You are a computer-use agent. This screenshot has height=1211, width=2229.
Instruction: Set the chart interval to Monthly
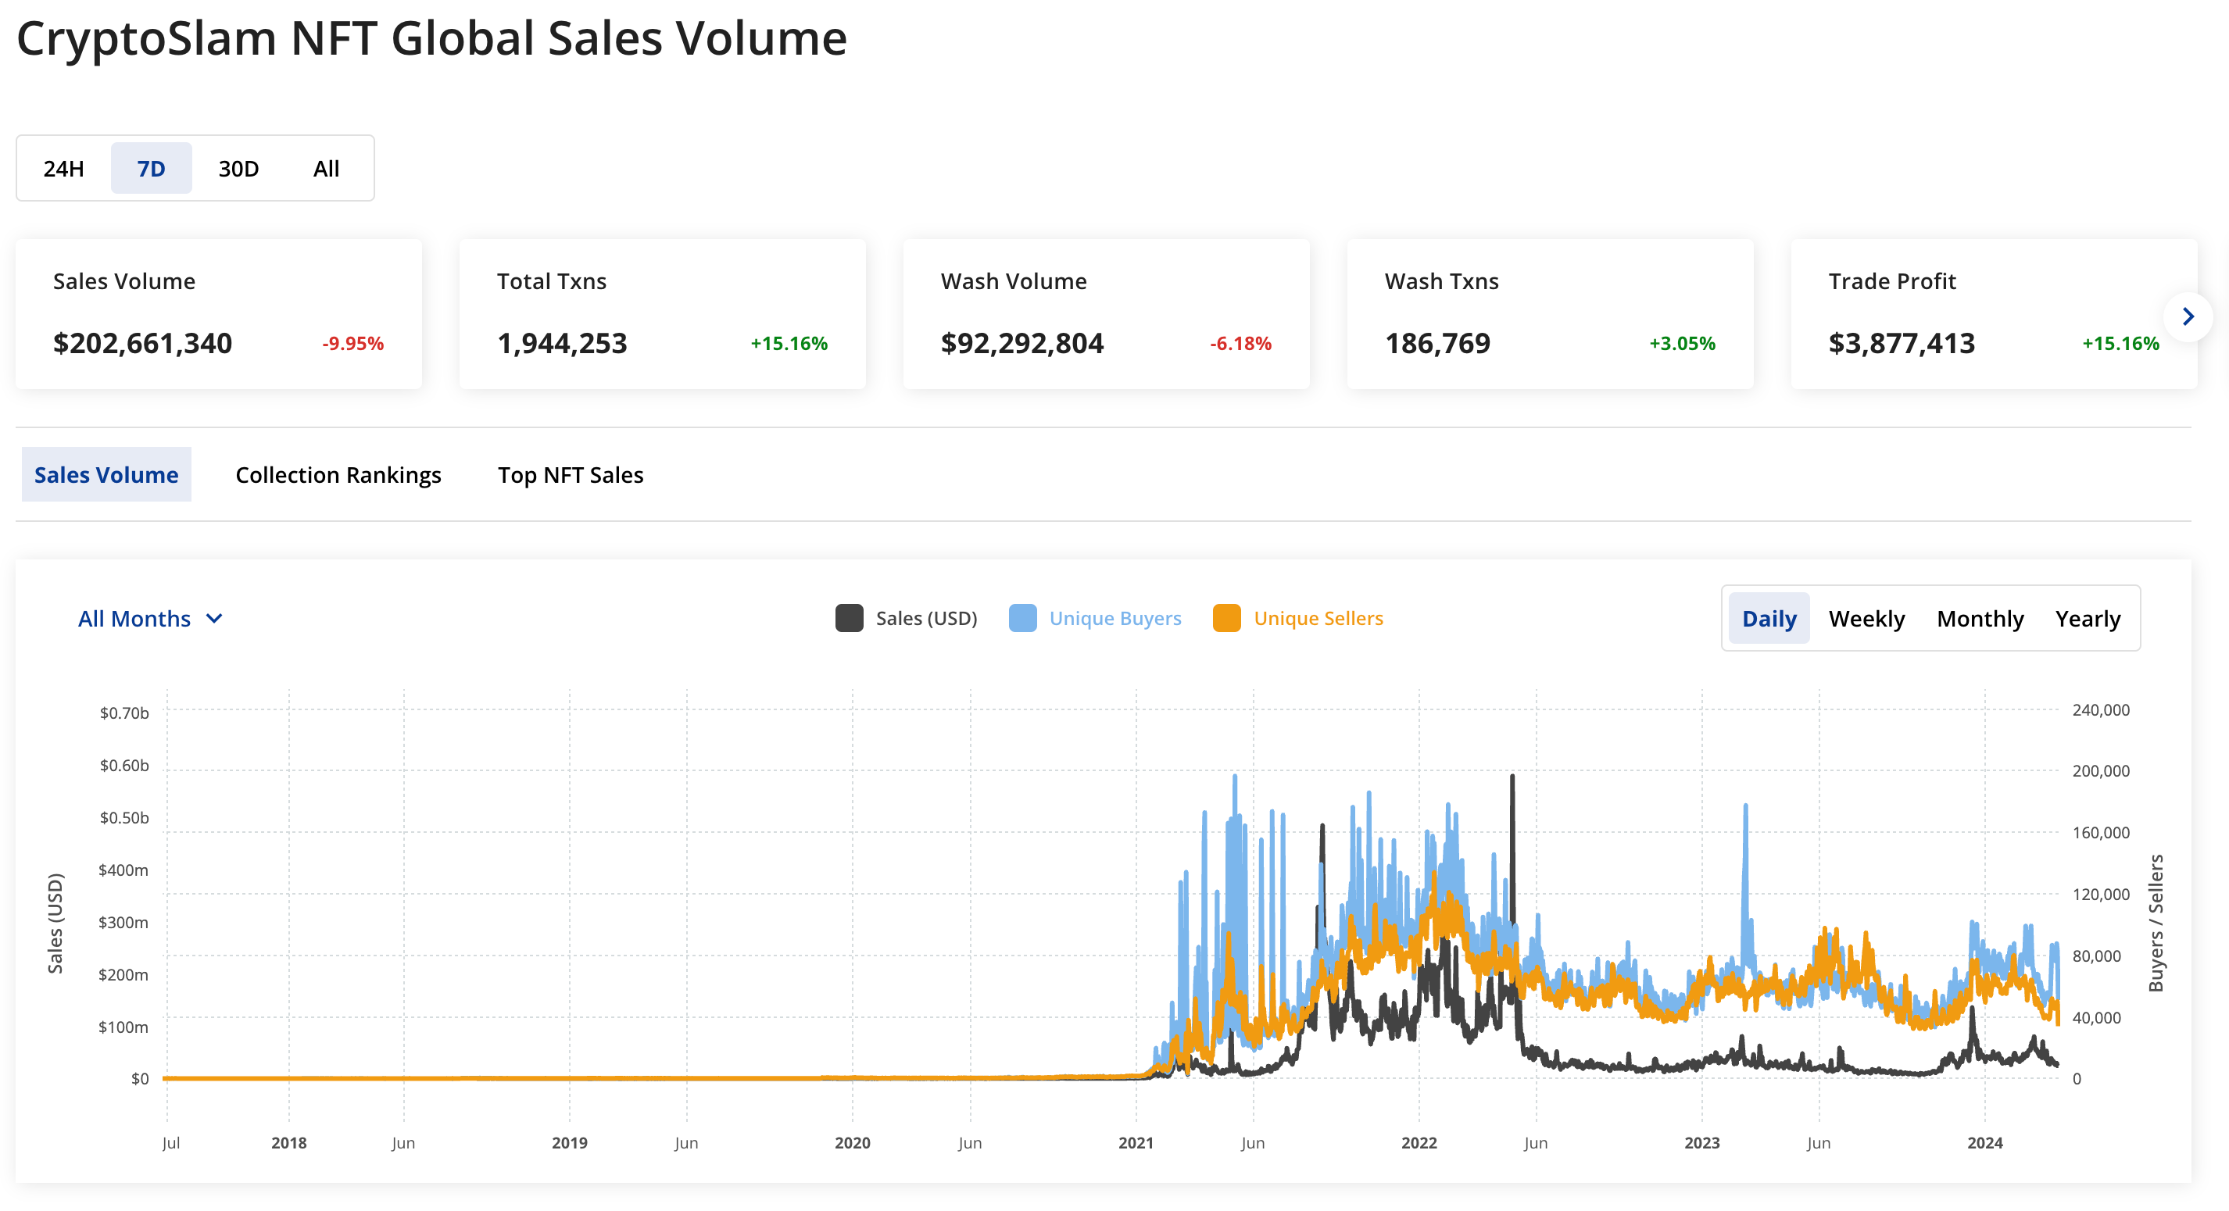[x=1980, y=619]
